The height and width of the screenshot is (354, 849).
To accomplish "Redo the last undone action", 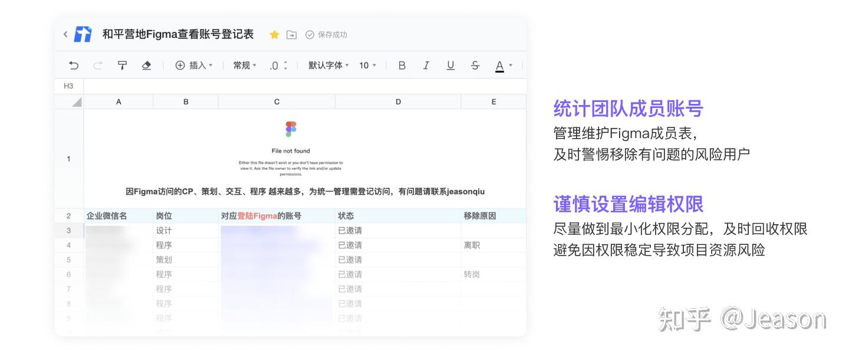I will 98,65.
